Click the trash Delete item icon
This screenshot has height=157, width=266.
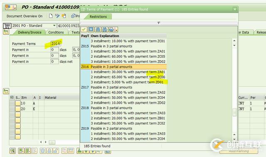click(43, 150)
